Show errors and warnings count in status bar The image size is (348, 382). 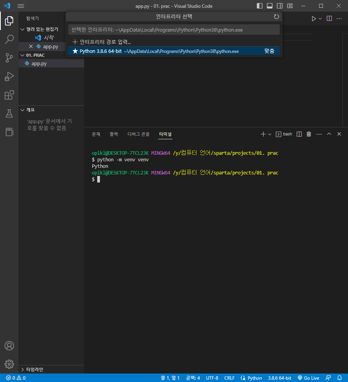tap(16, 378)
